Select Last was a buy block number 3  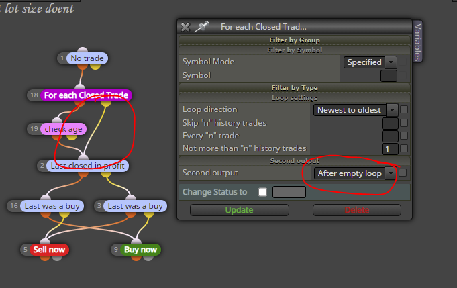tap(136, 206)
